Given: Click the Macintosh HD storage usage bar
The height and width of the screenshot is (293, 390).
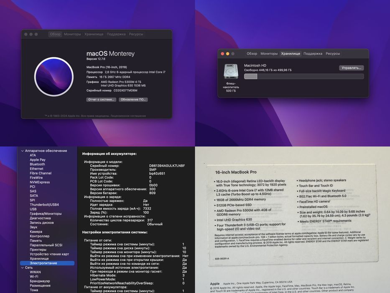Looking at the screenshot, I should 304,77.
